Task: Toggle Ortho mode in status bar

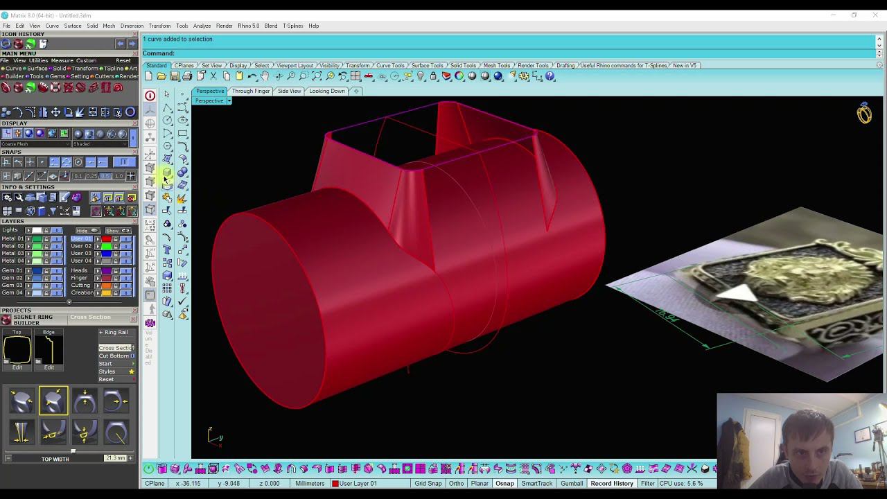Action: click(456, 484)
